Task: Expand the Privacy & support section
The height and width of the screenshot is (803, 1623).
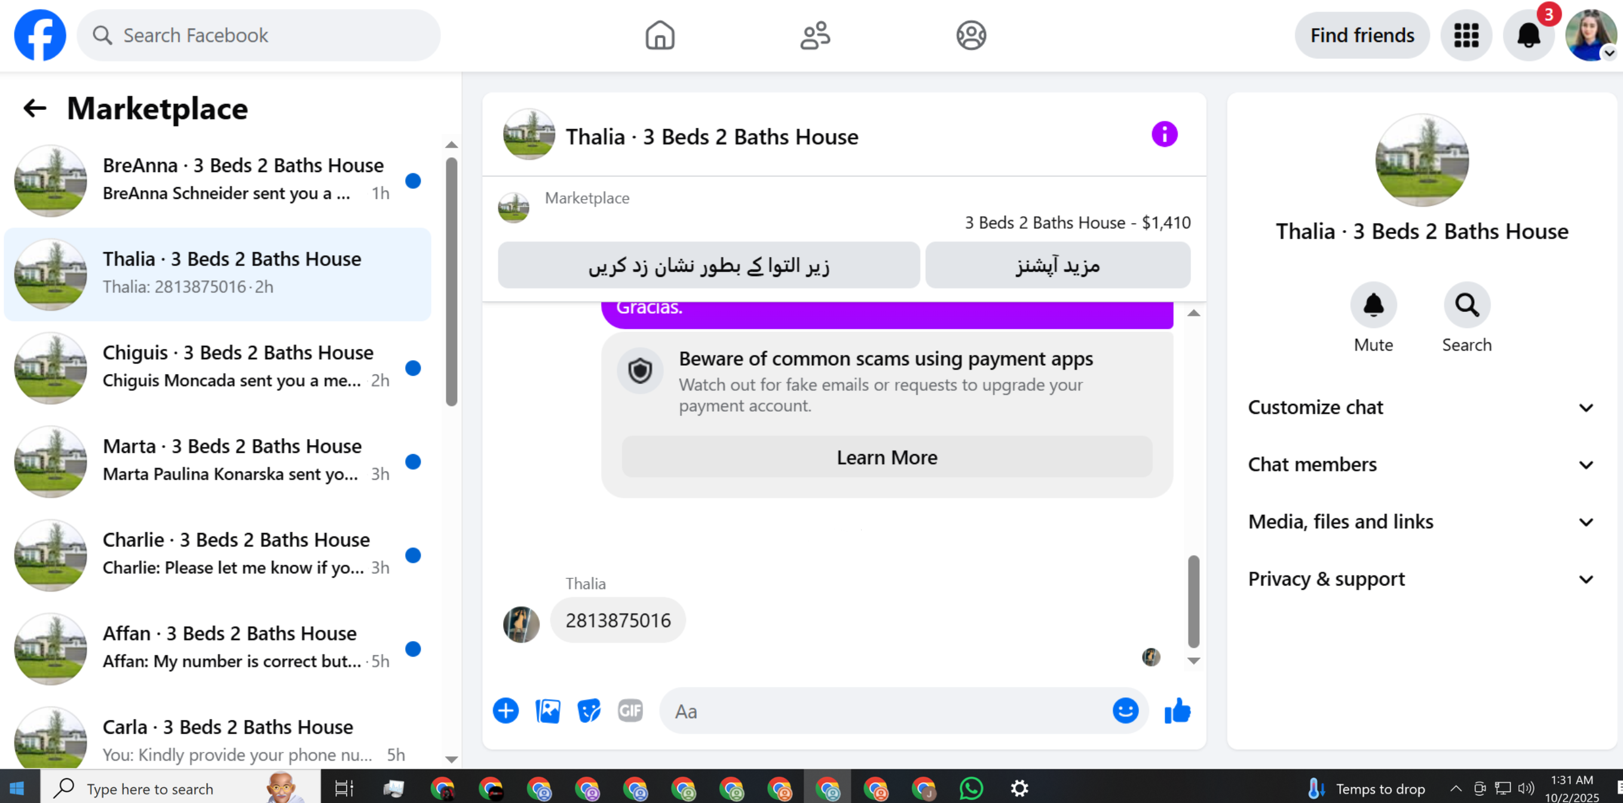Action: pyautogui.click(x=1421, y=580)
